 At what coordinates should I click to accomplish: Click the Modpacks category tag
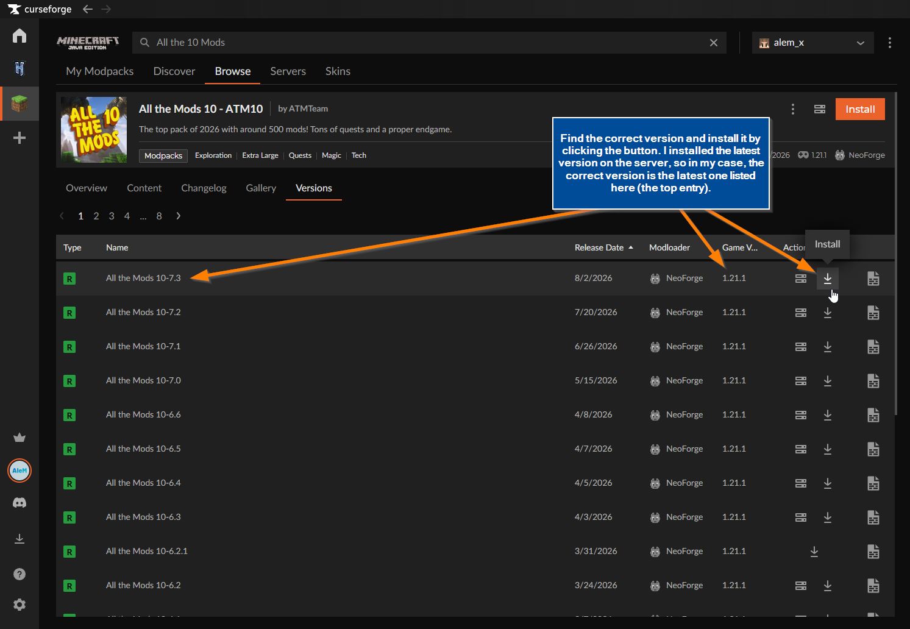coord(163,155)
